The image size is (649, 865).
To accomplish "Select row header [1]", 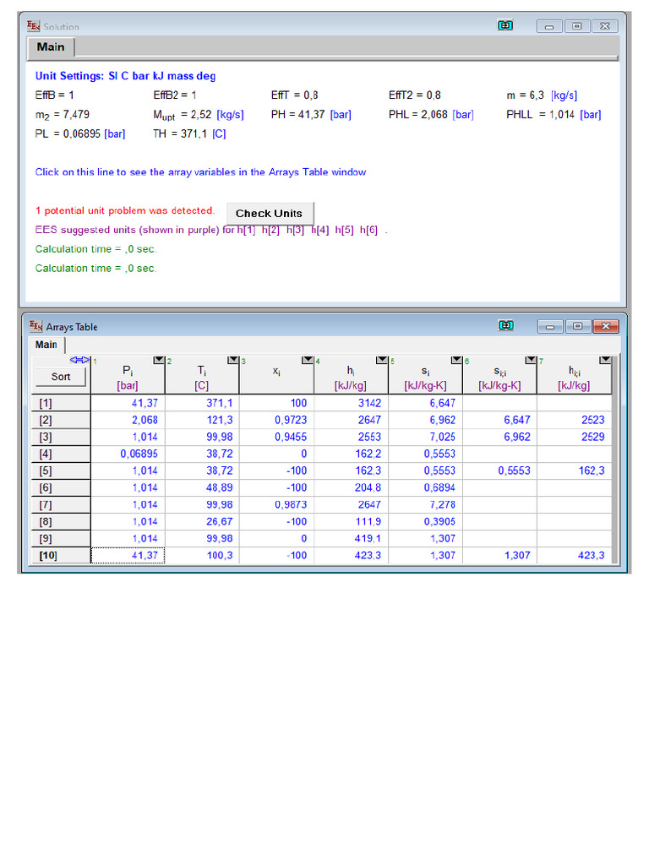I will (x=61, y=403).
